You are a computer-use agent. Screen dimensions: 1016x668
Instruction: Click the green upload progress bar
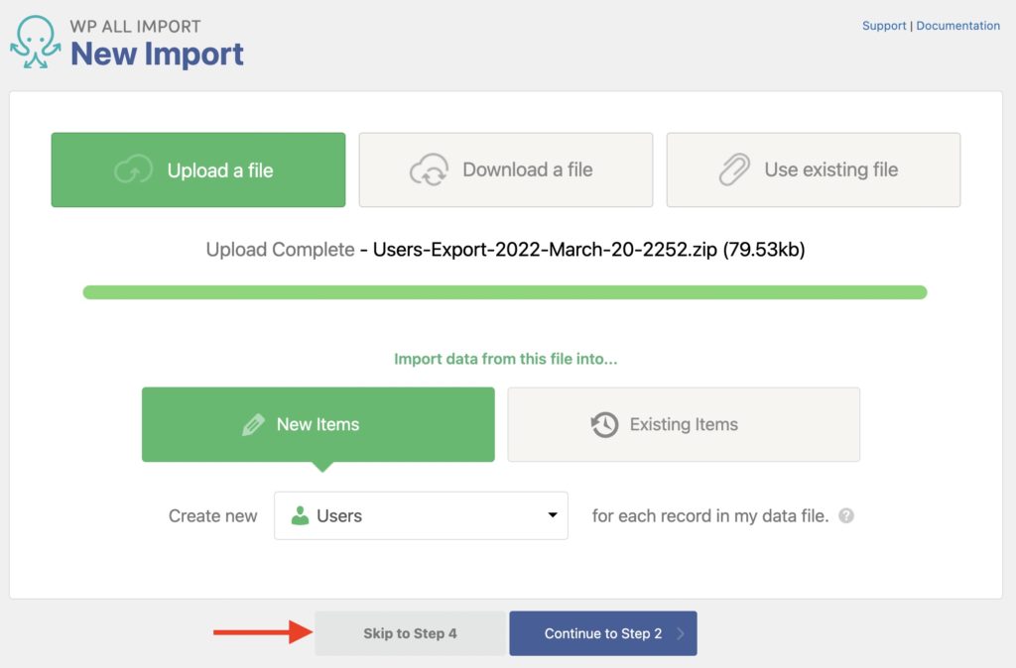[508, 291]
